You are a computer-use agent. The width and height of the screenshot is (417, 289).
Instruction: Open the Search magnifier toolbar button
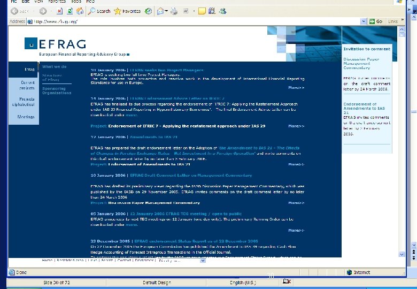click(x=99, y=11)
